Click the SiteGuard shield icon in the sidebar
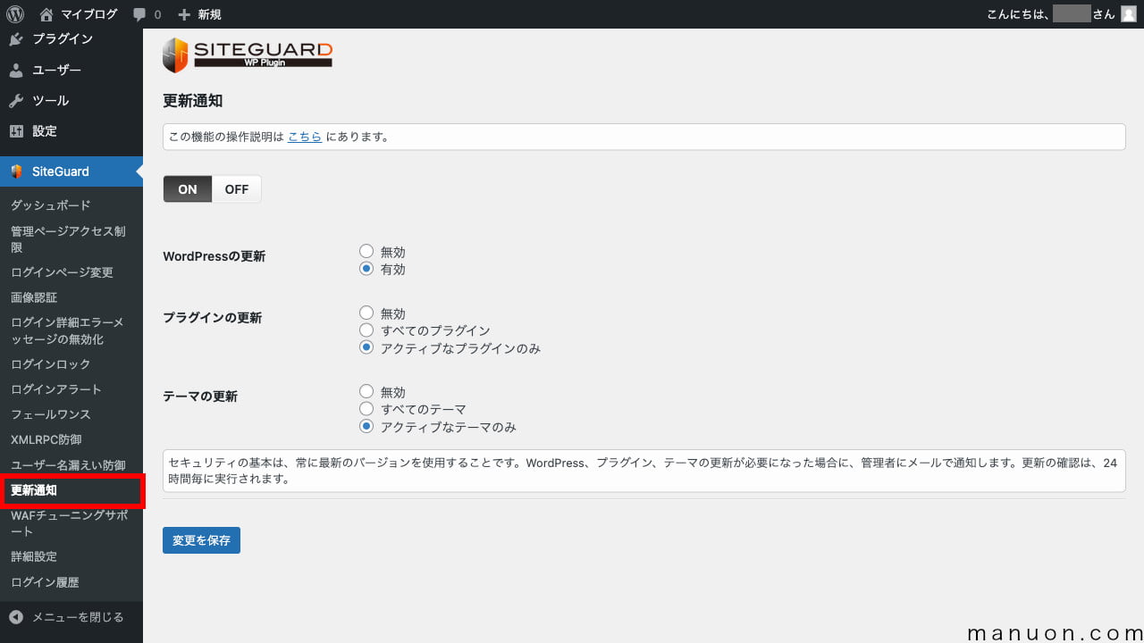 click(16, 171)
